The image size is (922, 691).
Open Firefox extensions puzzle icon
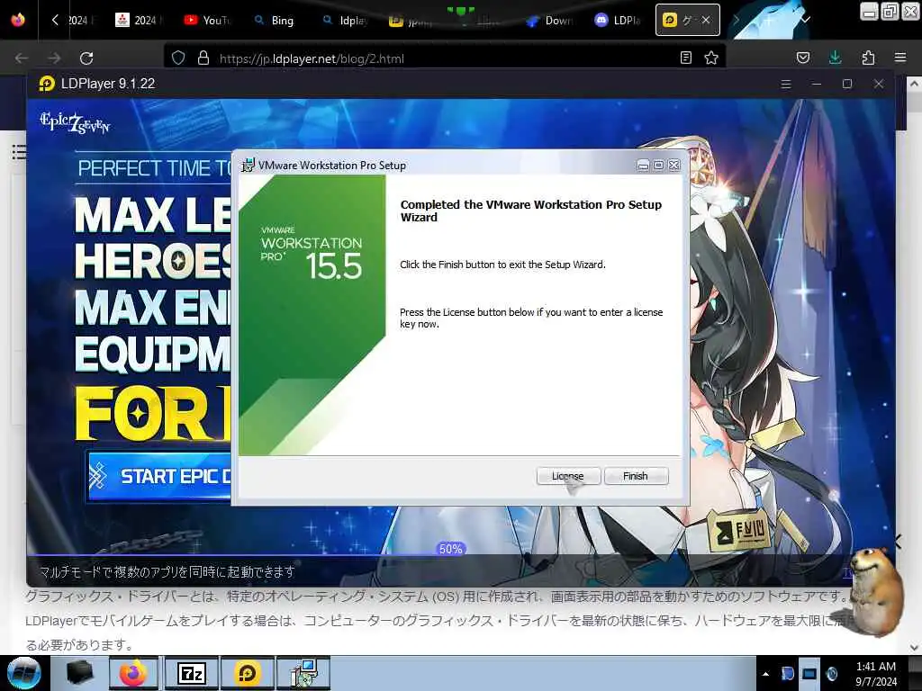pos(868,58)
